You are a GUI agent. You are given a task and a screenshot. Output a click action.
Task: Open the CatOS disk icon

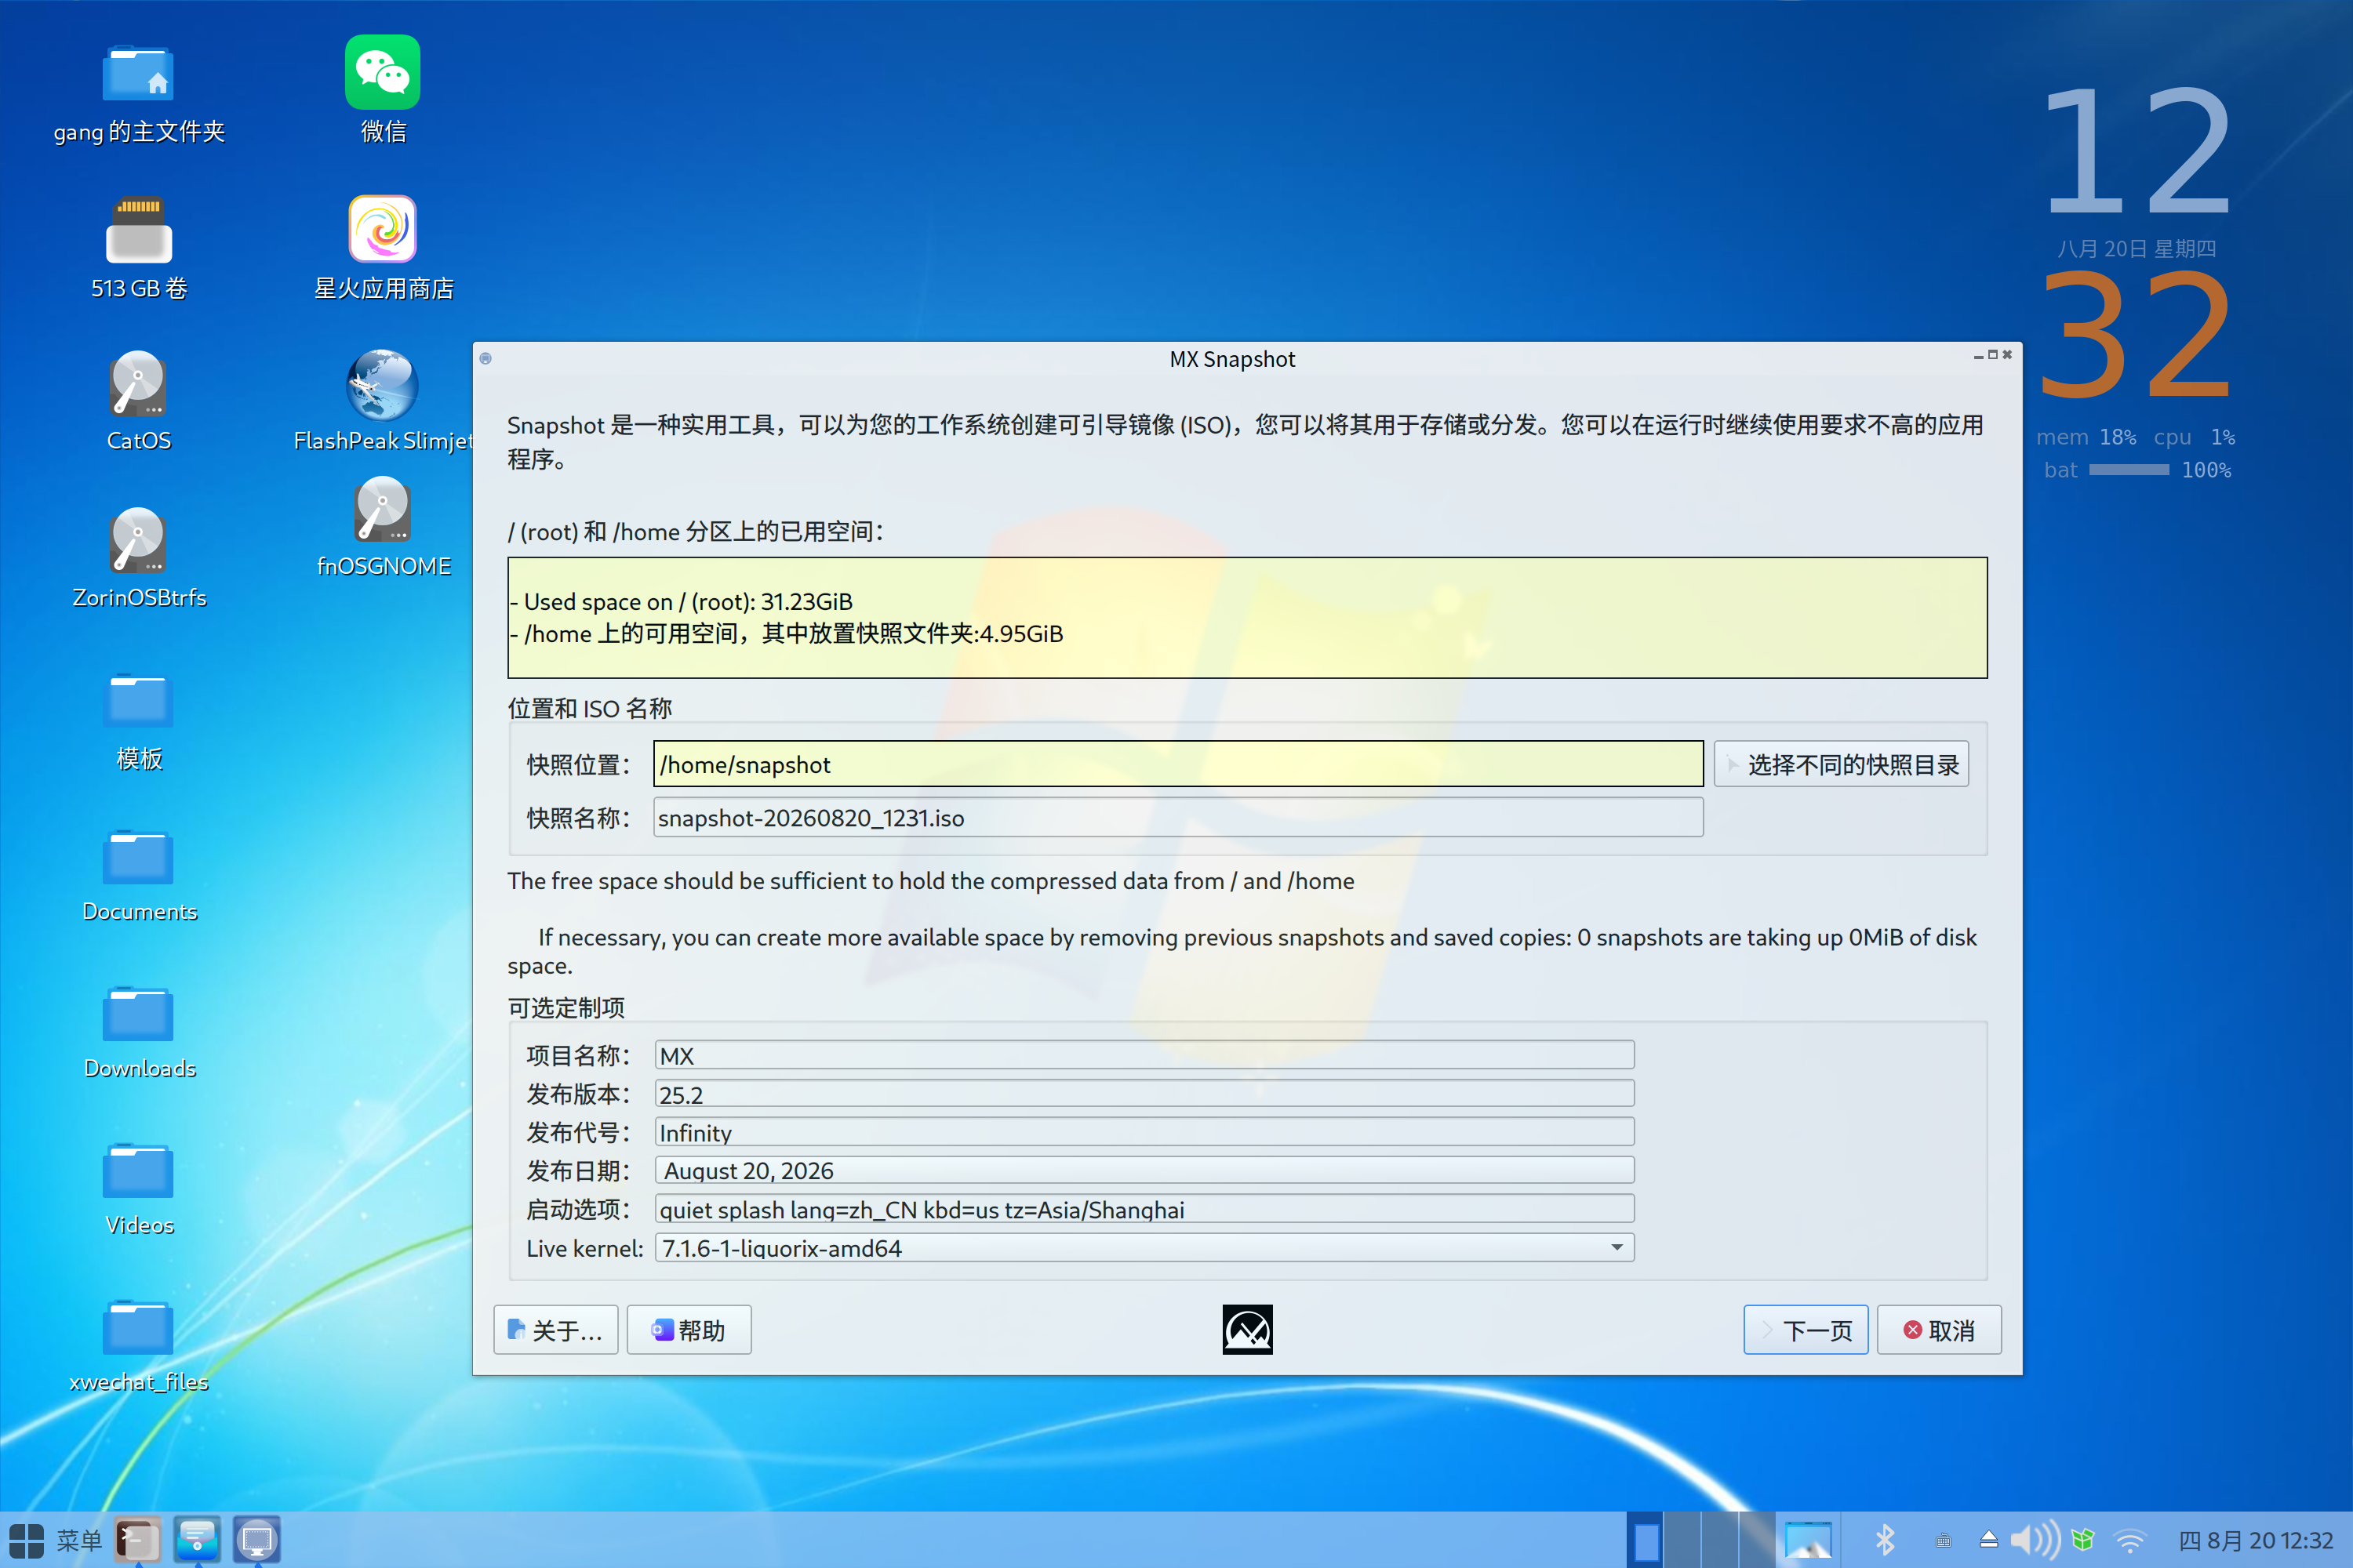138,385
